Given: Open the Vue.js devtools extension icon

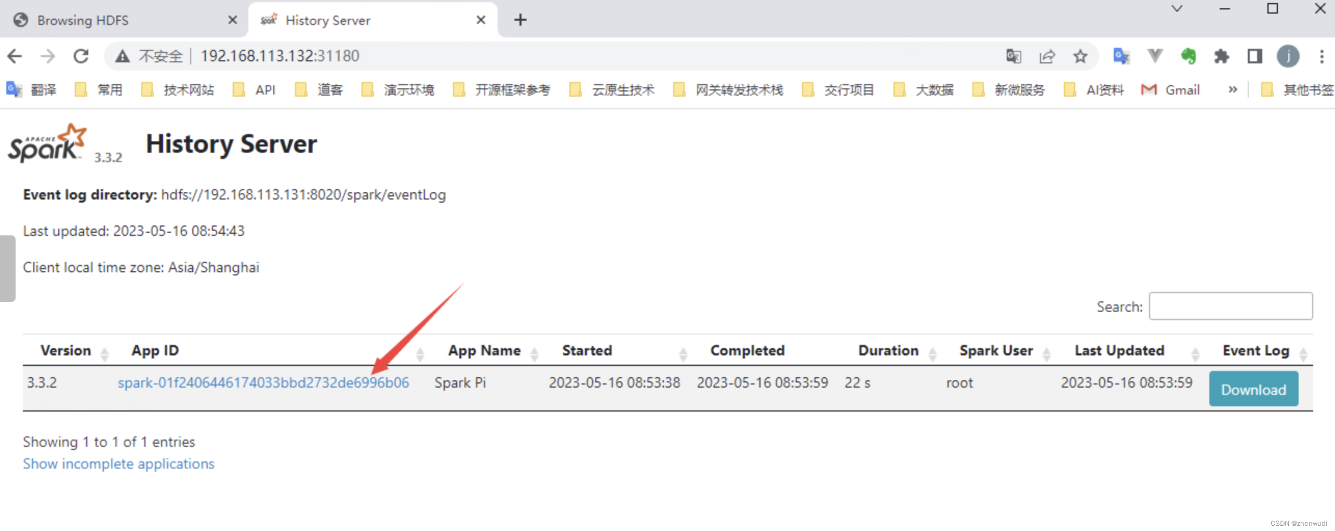Looking at the screenshot, I should click(1154, 56).
